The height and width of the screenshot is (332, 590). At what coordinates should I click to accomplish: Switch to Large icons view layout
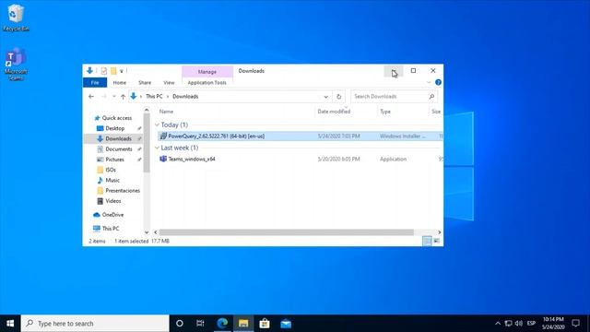(x=436, y=241)
